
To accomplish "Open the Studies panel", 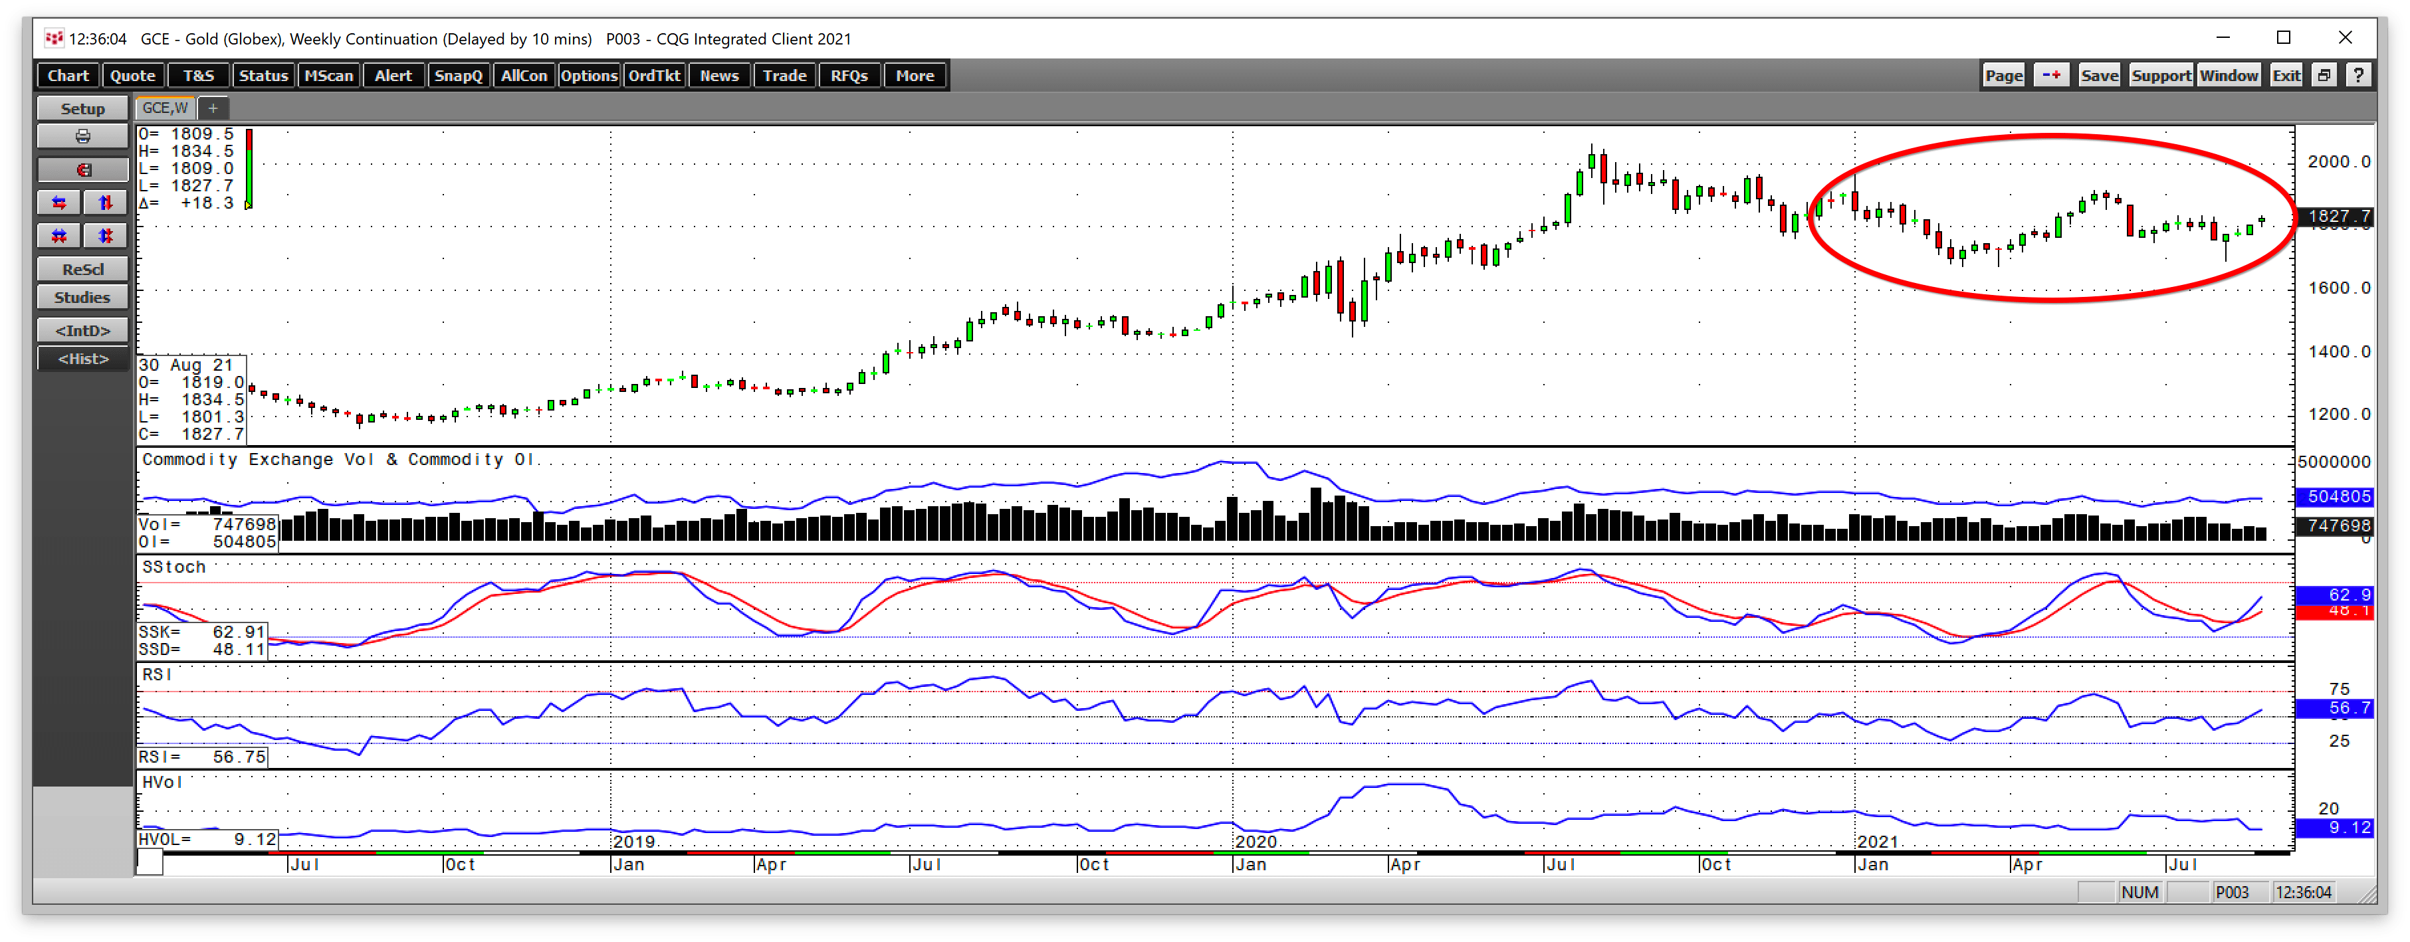I will [x=82, y=296].
